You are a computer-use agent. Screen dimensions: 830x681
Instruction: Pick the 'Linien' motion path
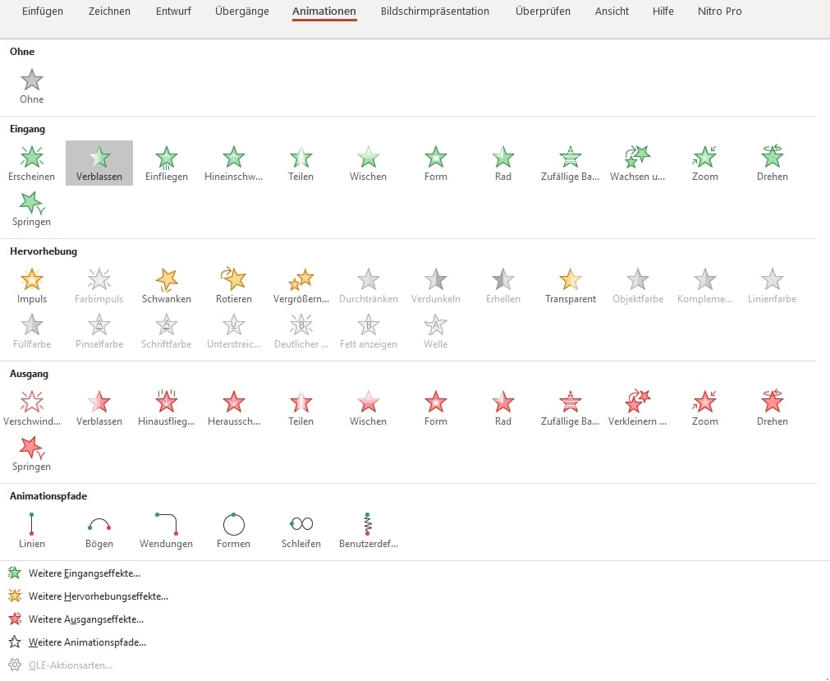tap(32, 530)
